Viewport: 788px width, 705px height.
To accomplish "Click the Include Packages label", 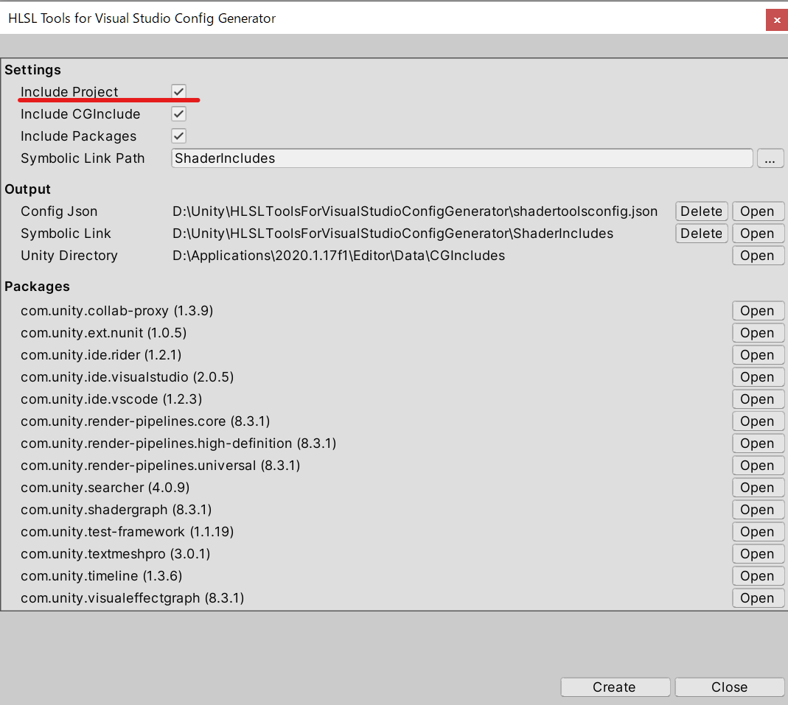I will 78,136.
